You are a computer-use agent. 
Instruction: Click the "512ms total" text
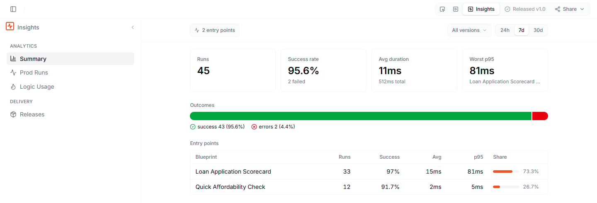click(392, 82)
